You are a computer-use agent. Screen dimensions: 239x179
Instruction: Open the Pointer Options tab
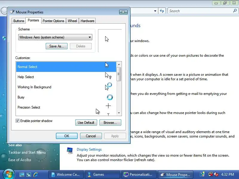pyautogui.click(x=53, y=21)
